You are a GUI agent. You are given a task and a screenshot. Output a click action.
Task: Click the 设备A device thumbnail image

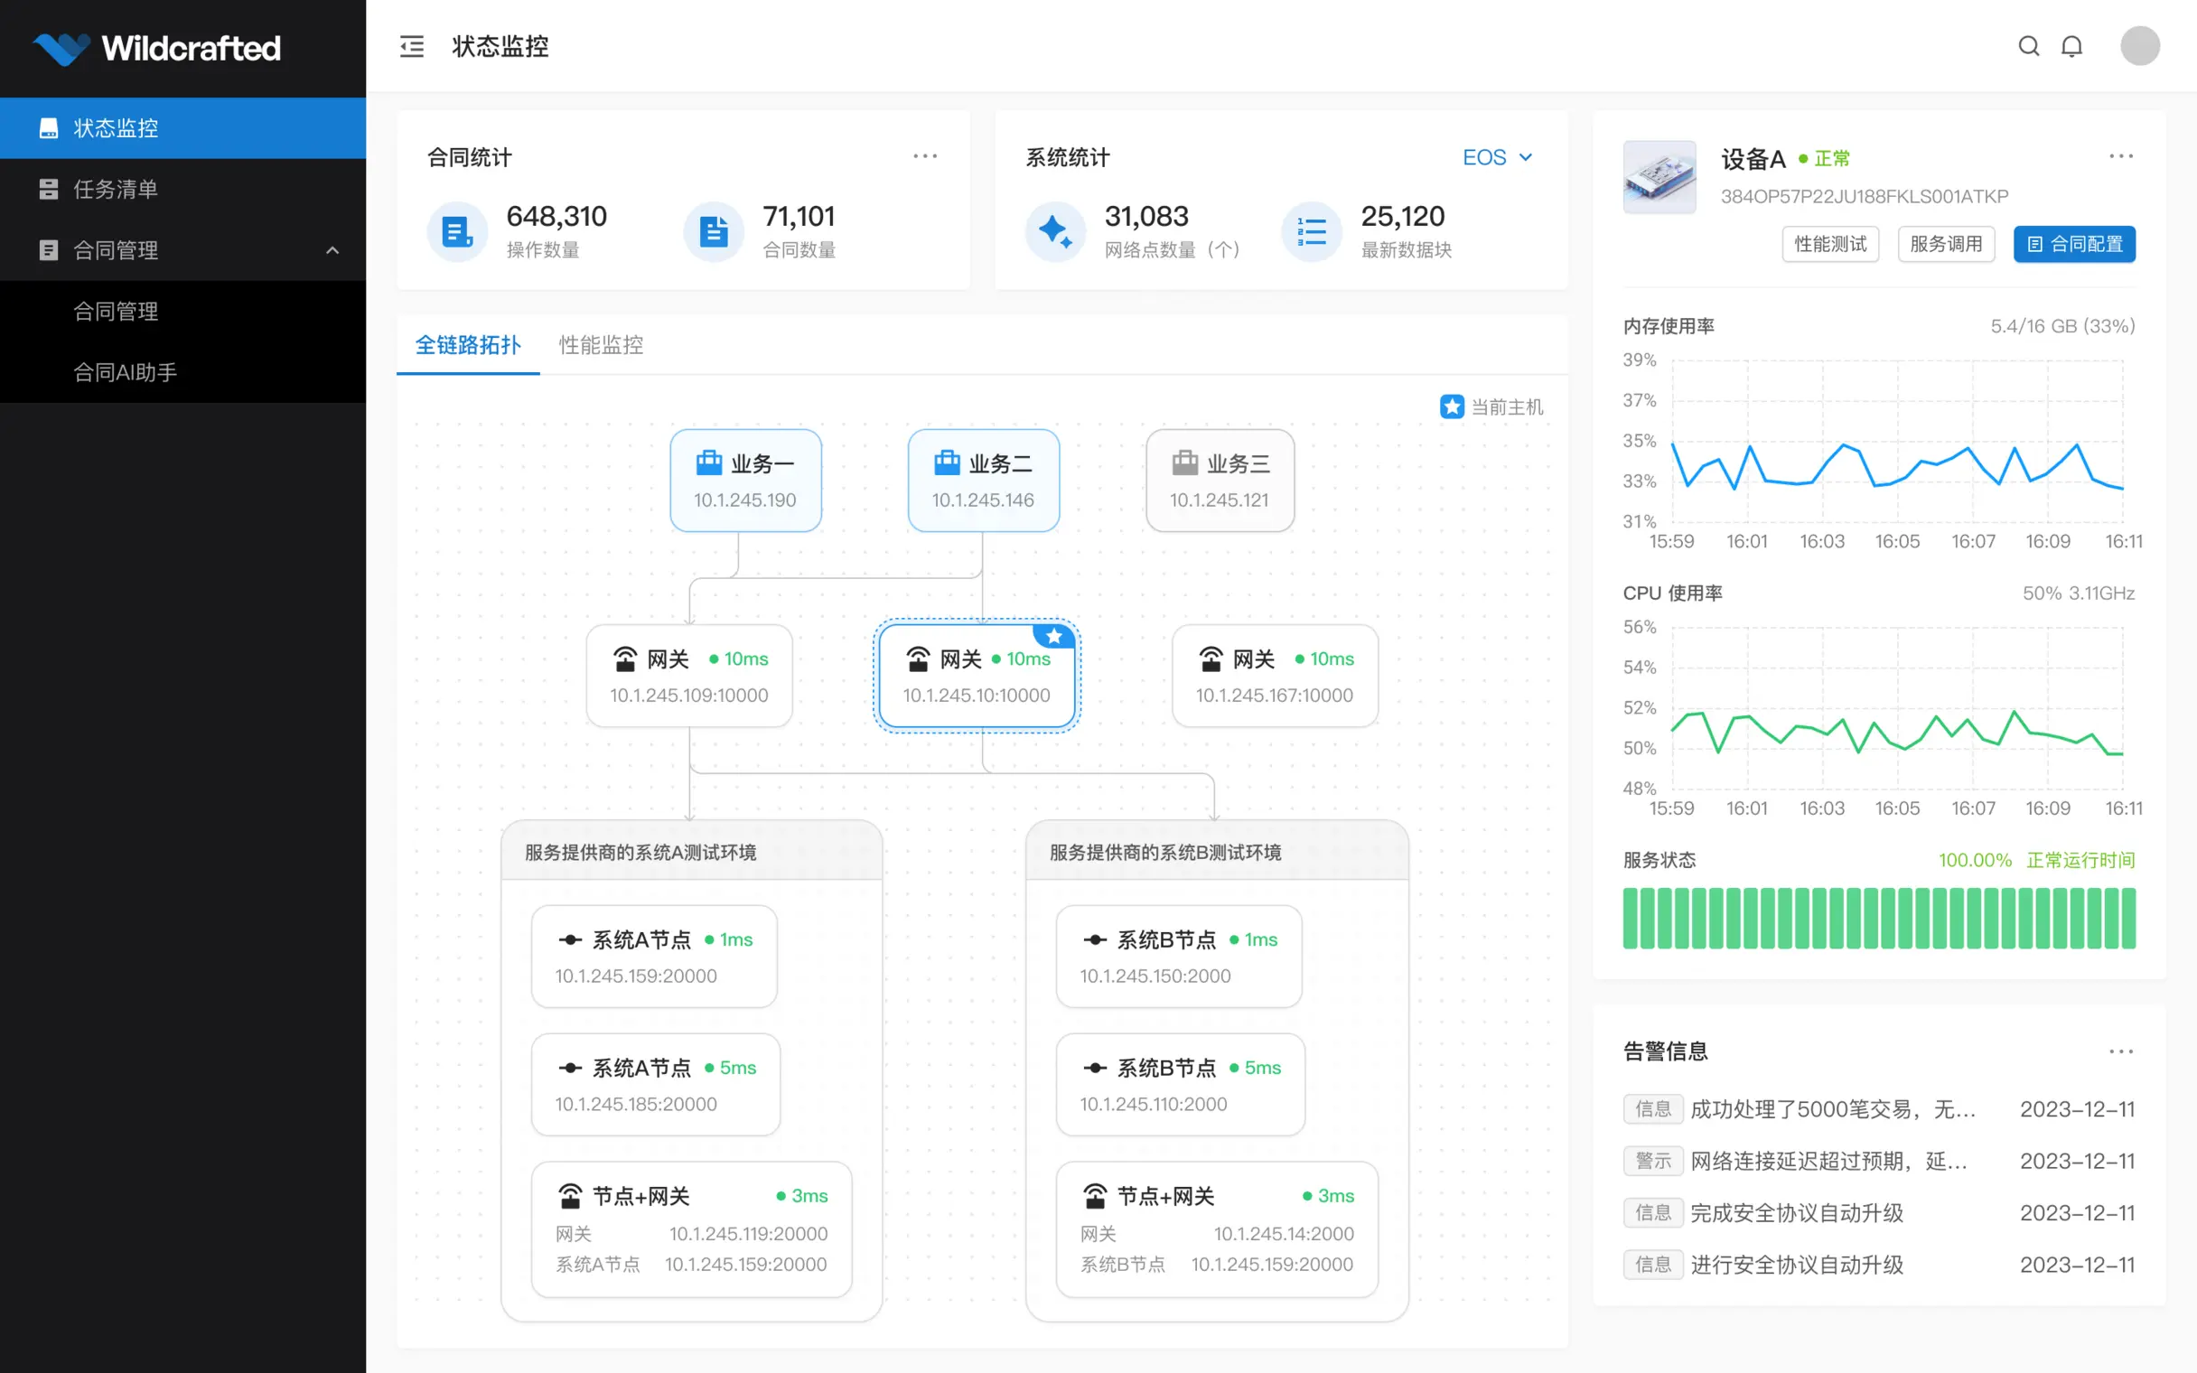(x=1659, y=177)
